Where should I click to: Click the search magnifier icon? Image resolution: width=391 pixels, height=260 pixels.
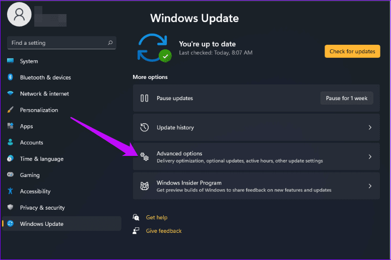click(110, 43)
